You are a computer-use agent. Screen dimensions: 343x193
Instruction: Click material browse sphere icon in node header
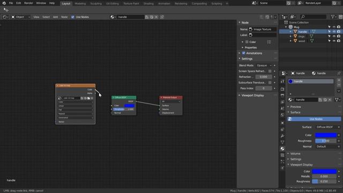click(113, 17)
